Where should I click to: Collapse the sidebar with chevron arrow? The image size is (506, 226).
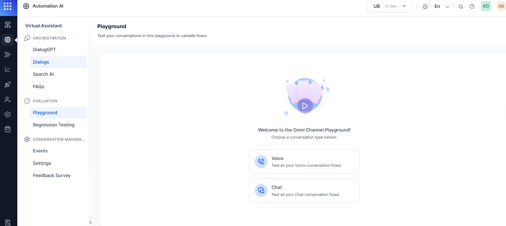click(90, 222)
